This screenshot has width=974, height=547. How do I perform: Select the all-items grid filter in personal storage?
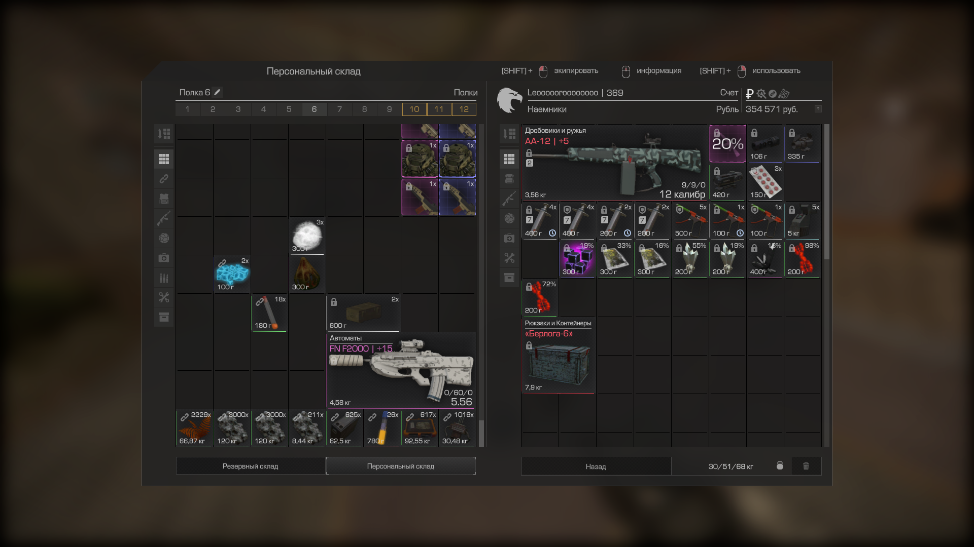[x=164, y=159]
